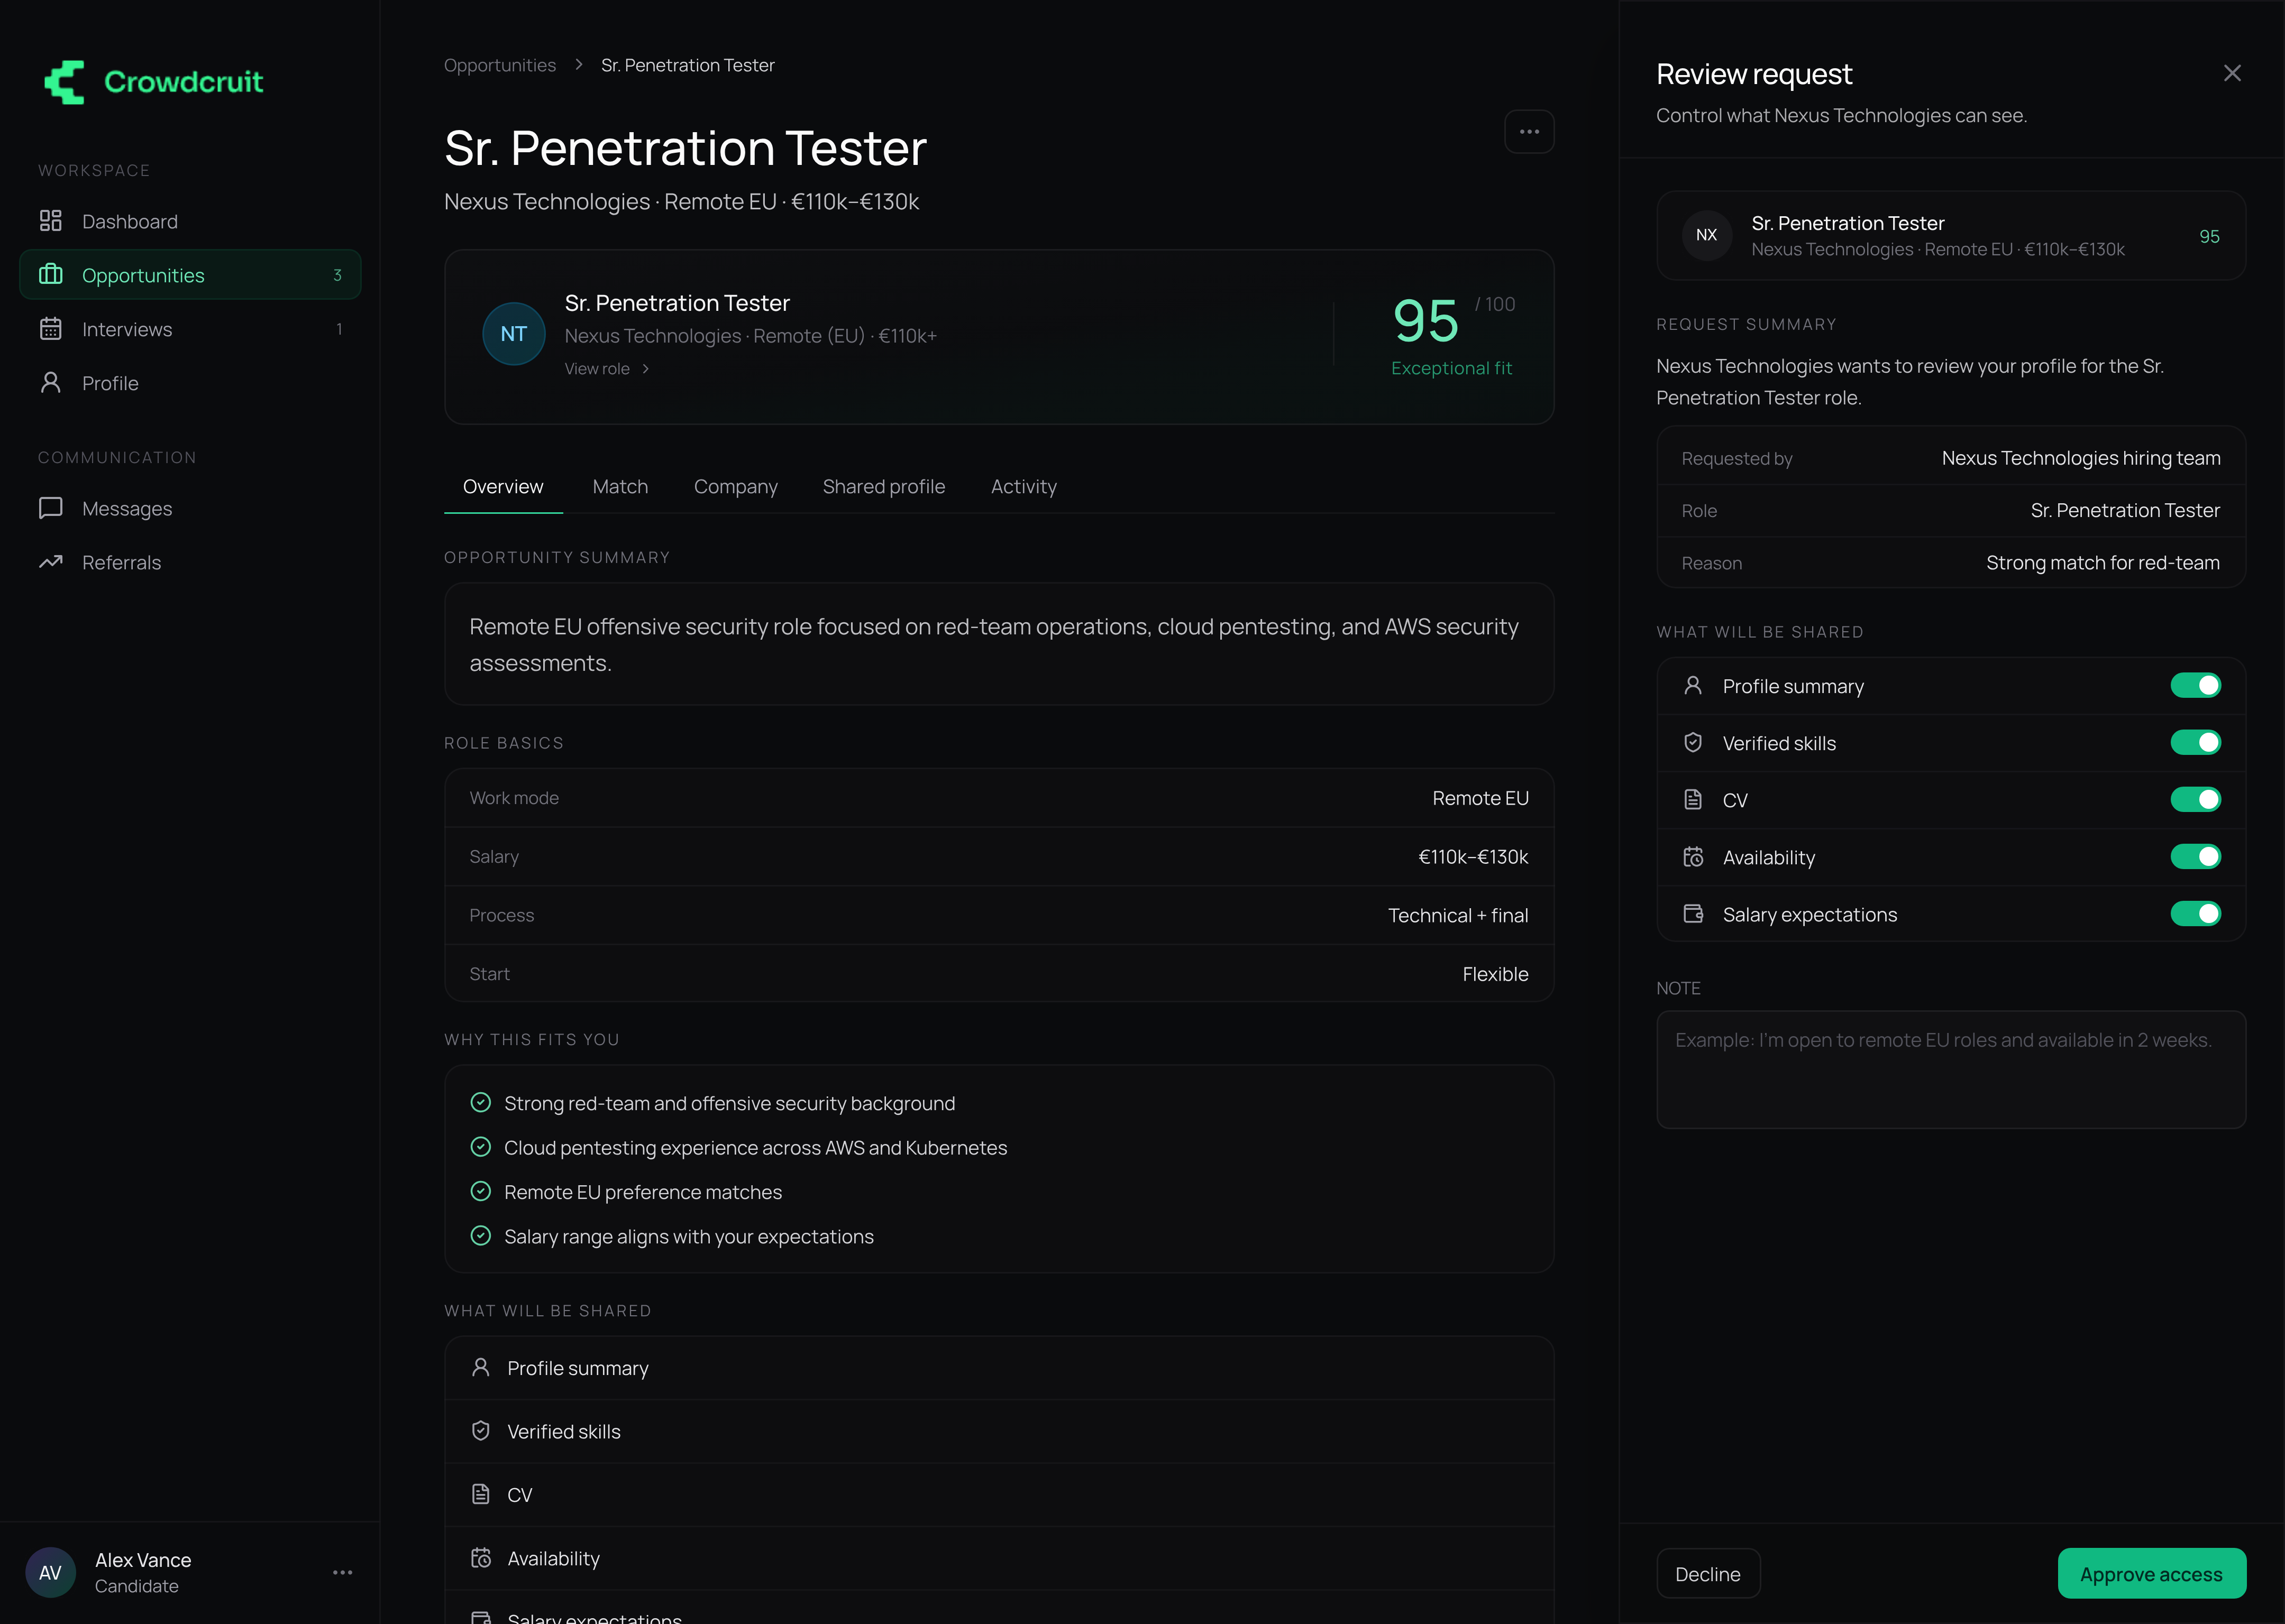Open Dashboard from the sidebar
This screenshot has width=2285, height=1624.
pos(190,221)
